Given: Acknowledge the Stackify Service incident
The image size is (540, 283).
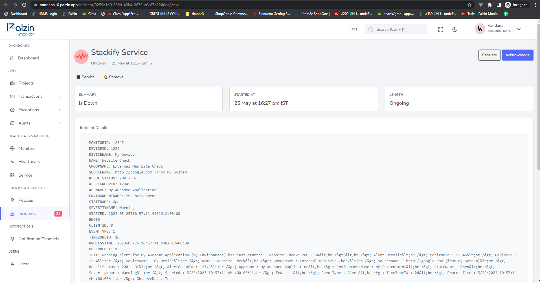Looking at the screenshot, I should [517, 55].
